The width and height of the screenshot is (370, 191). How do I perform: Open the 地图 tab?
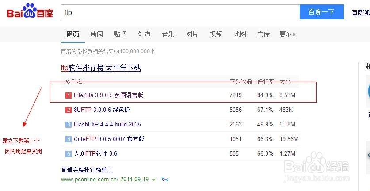pos(240,34)
